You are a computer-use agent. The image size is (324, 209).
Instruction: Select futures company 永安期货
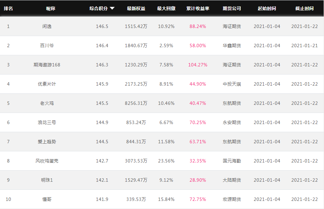[x=232, y=122]
